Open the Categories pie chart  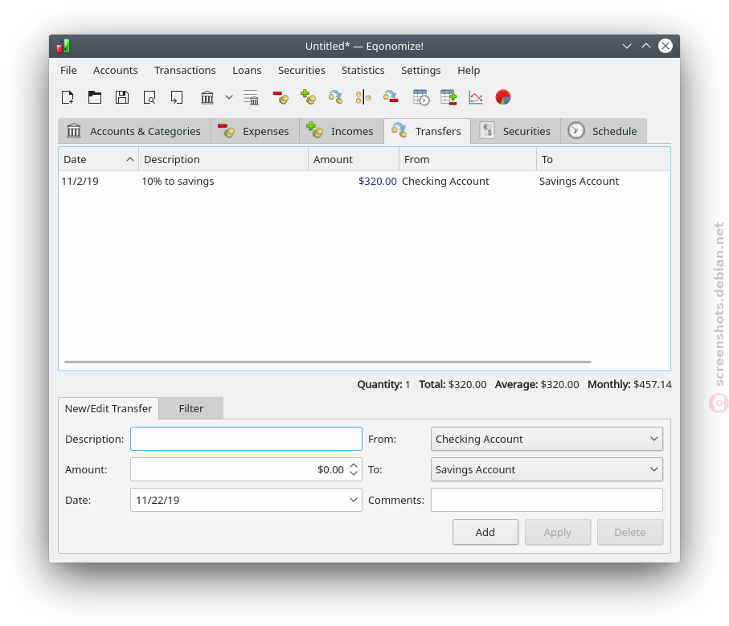click(x=503, y=97)
